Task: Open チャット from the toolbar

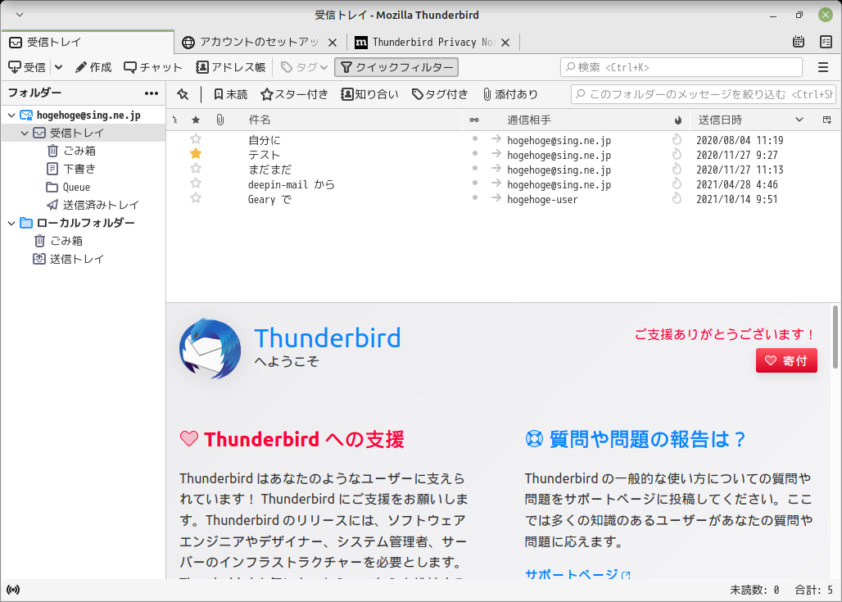Action: 153,67
